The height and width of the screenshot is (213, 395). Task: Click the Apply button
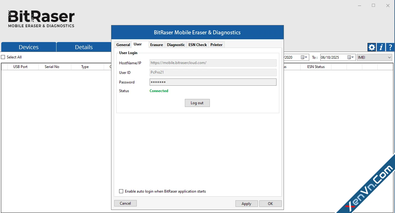[x=246, y=204]
